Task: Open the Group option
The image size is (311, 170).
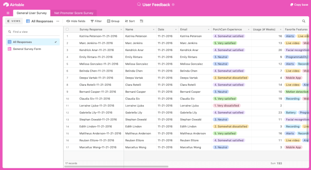Action: click(113, 21)
